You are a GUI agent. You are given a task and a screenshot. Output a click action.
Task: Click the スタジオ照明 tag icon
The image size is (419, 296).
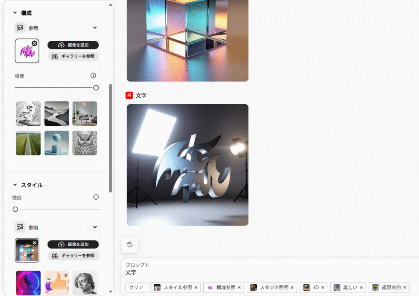point(254,287)
